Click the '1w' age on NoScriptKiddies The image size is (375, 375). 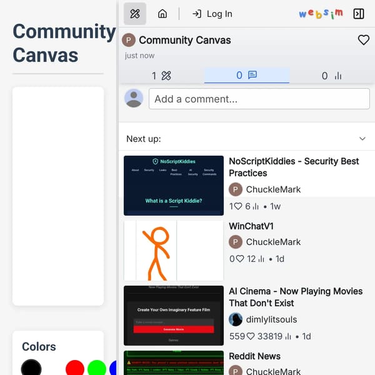(x=275, y=206)
